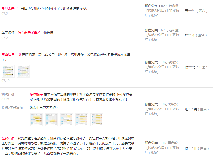Click the red 垃圾产品 highlighted phrase
Image resolution: width=220 pixels, height=156 pixels.
coord(8,138)
